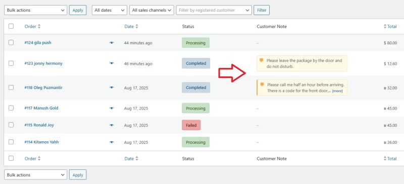Viewport: 404px width, 184px height.
Task: Select order #117 Manush Gold checkbox
Action: point(11,108)
